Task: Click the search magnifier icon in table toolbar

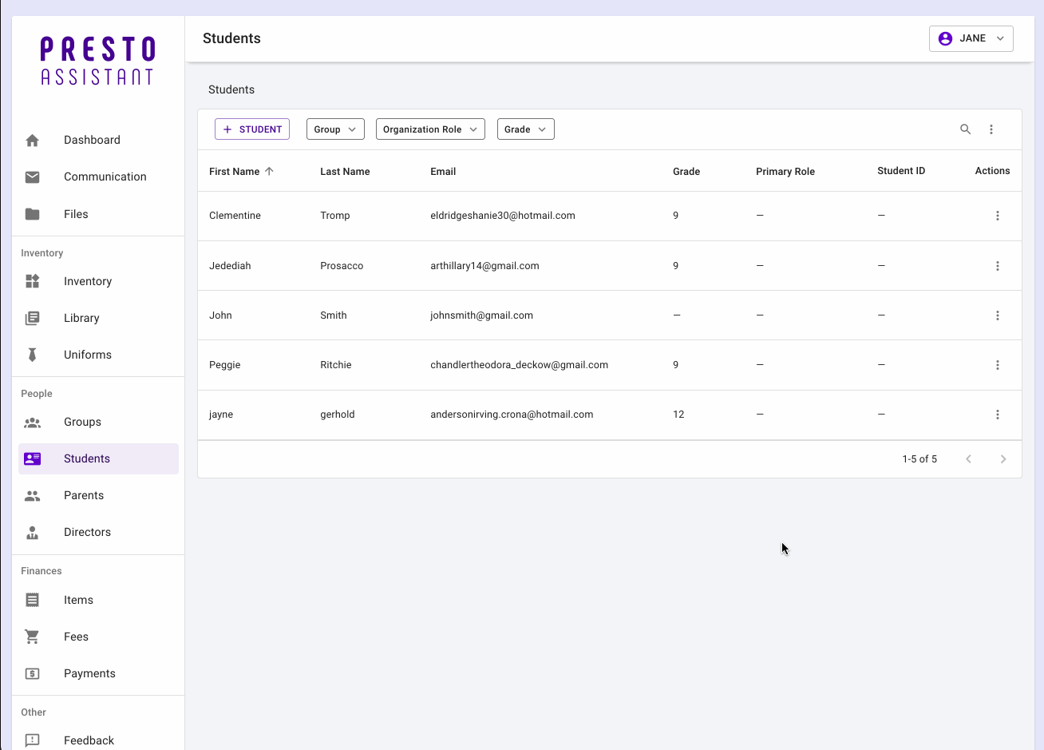Action: (x=965, y=129)
